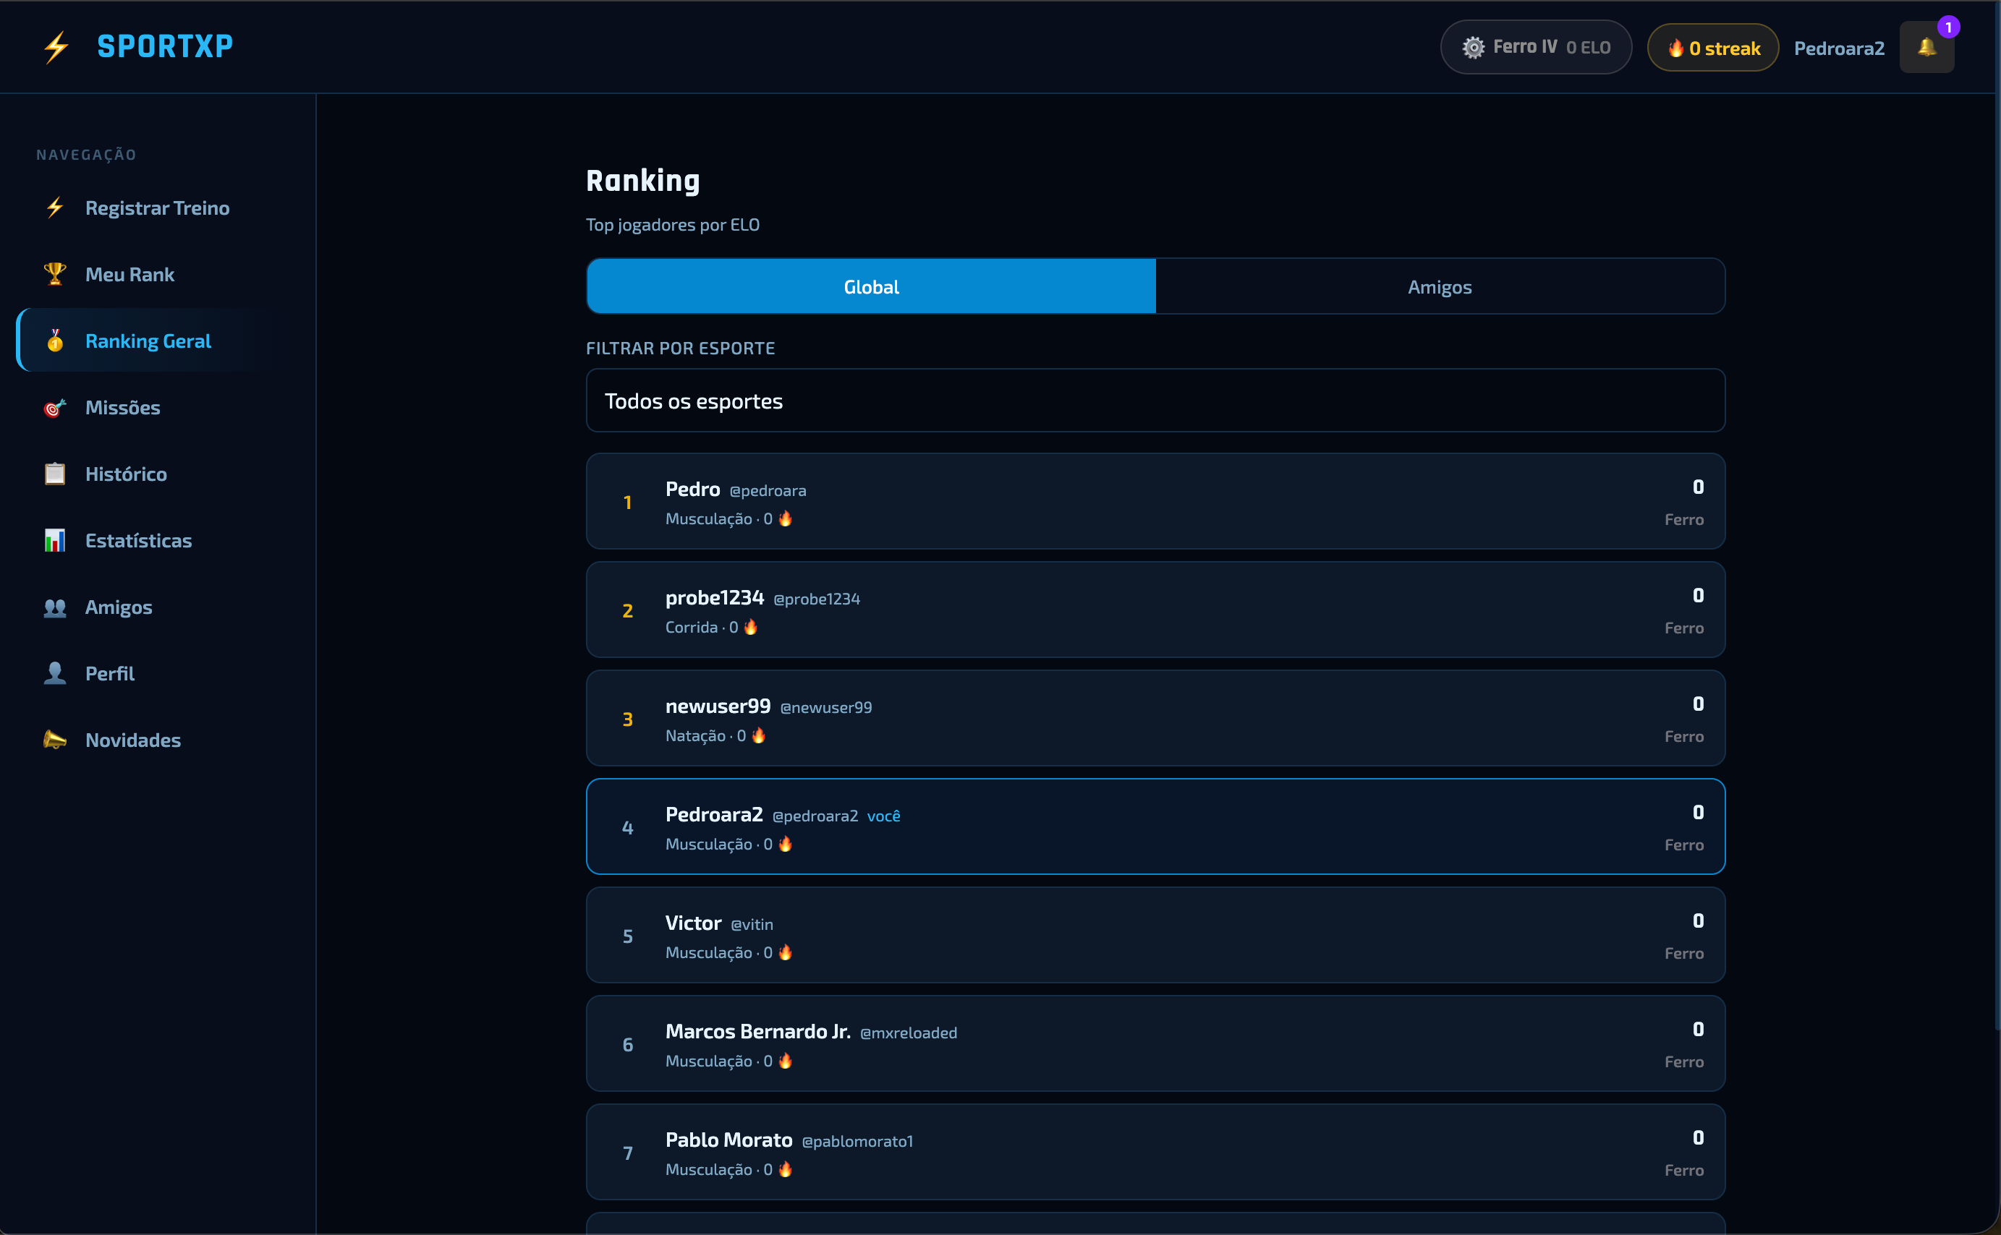Click the flame icon in Victor's row
2001x1235 pixels.
[x=785, y=952]
